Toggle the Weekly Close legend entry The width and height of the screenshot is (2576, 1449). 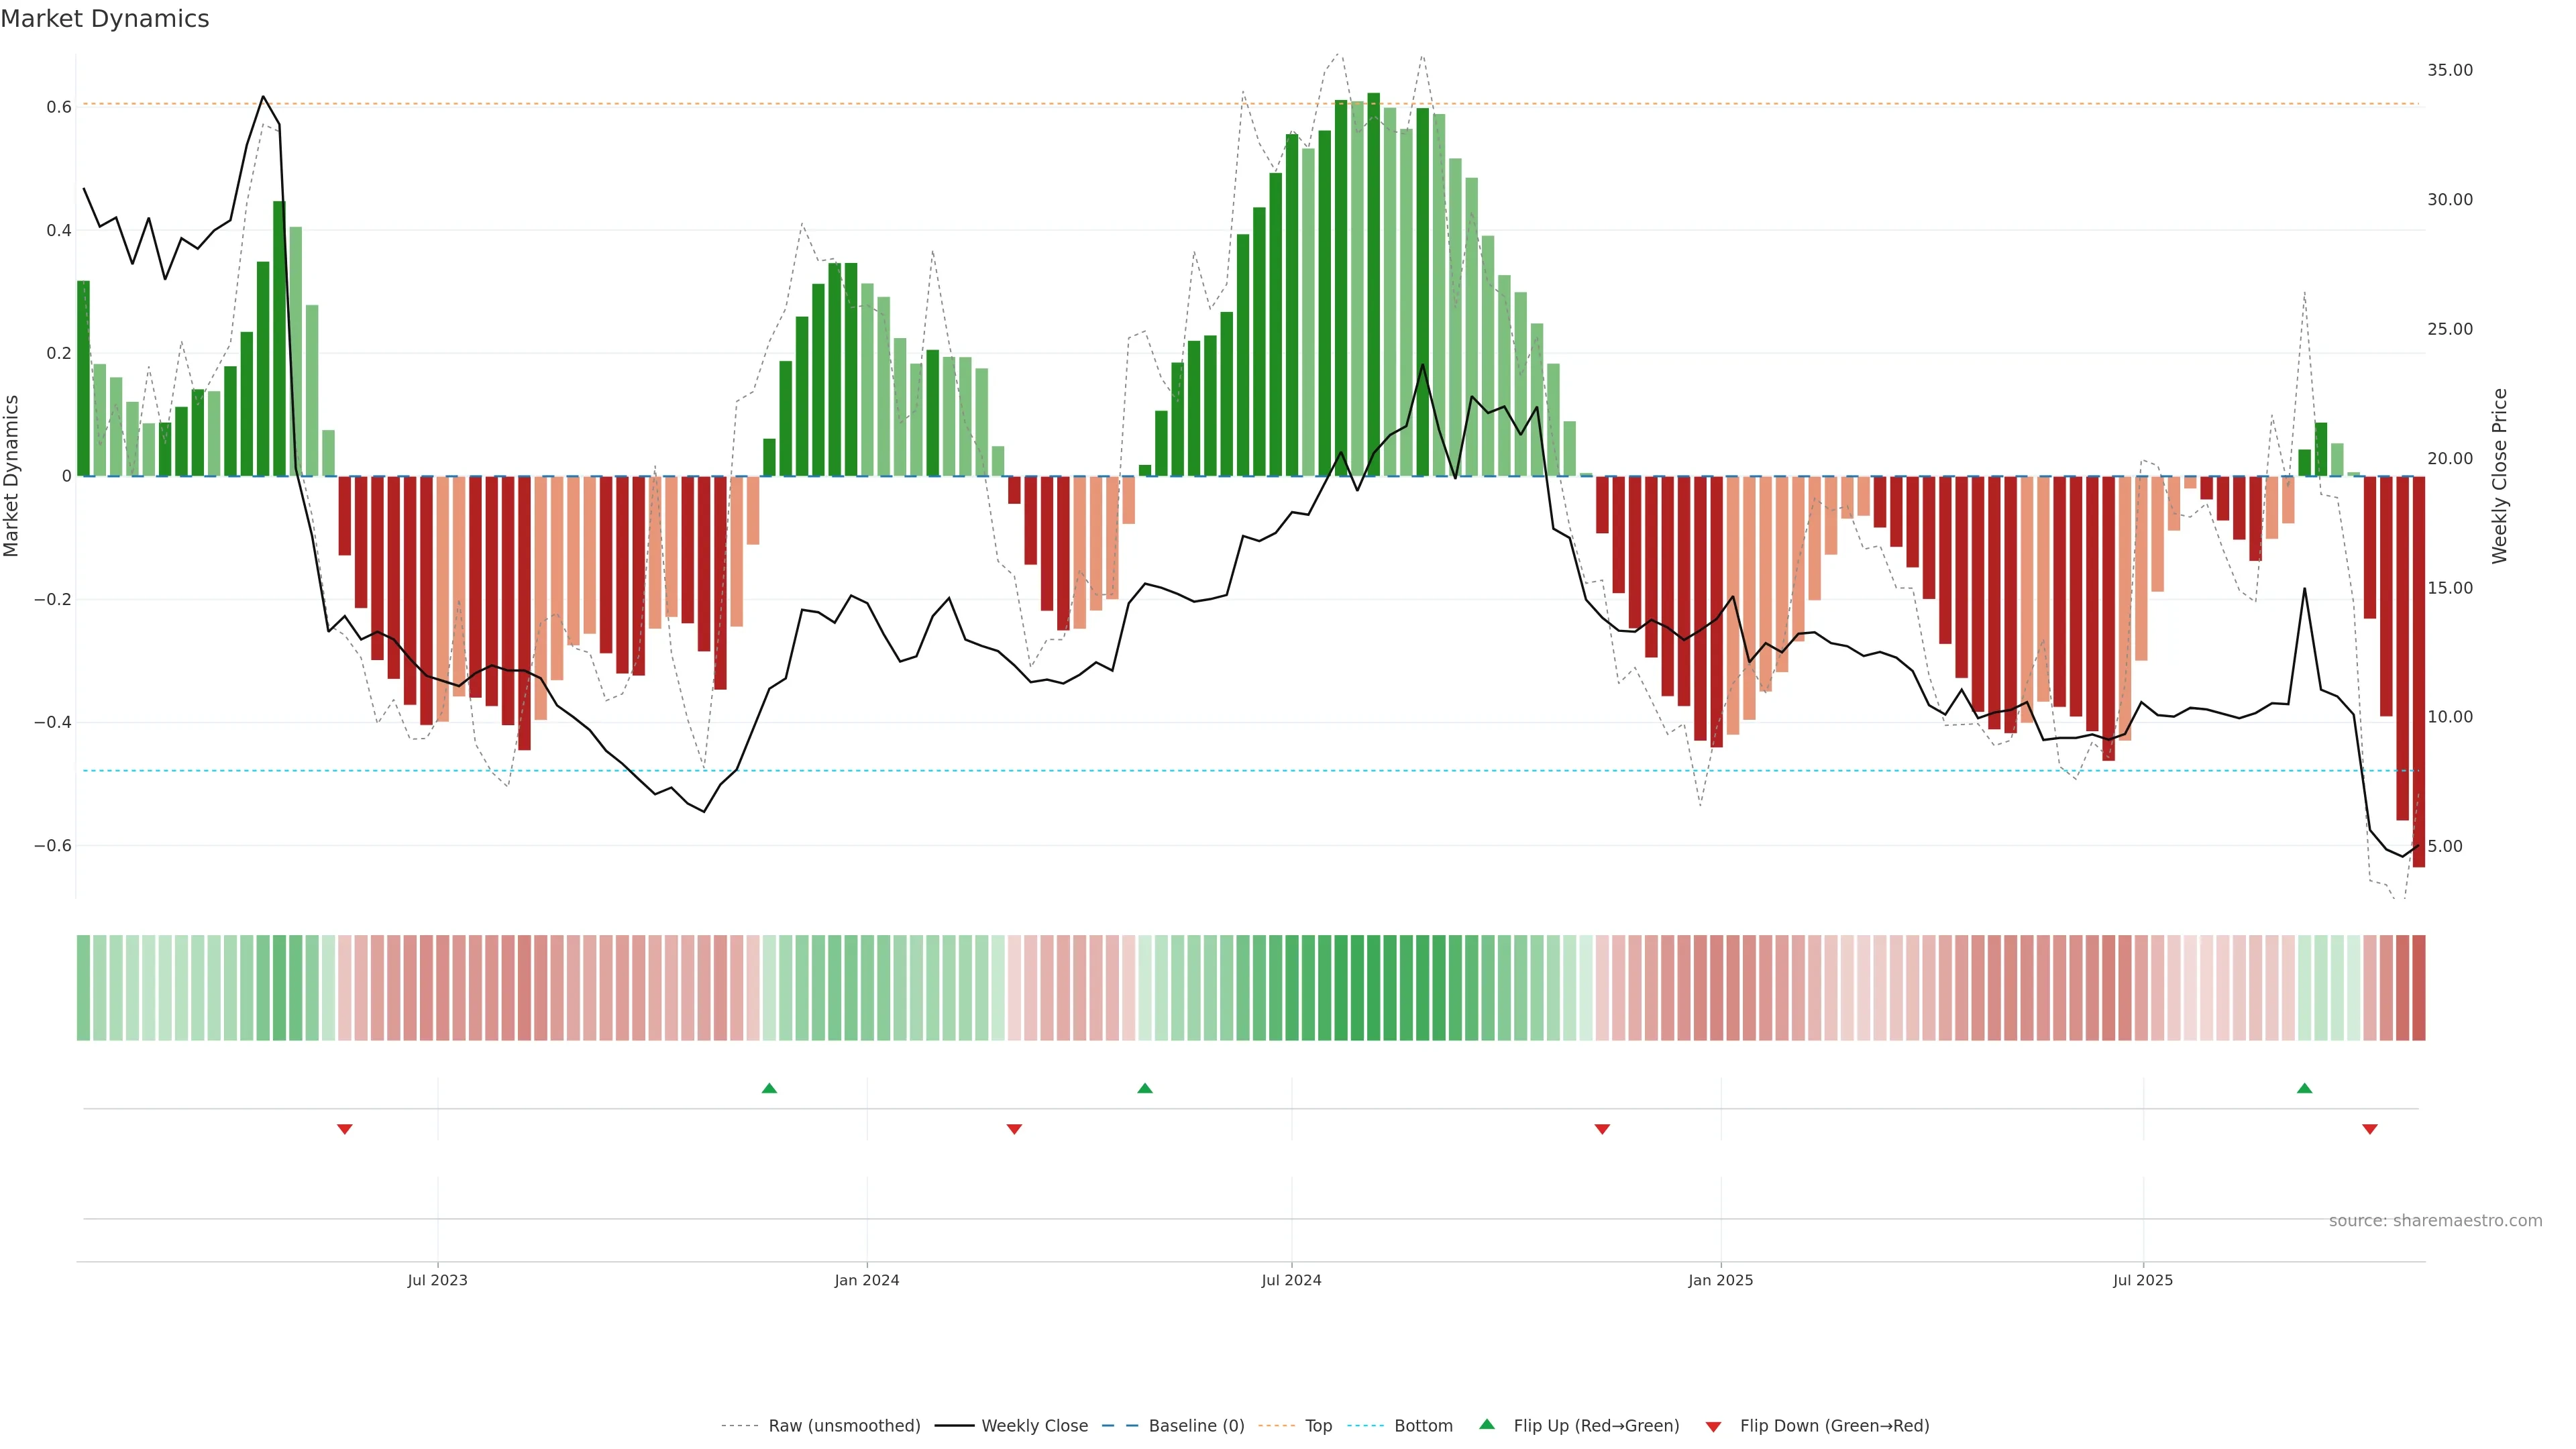coord(1034,1426)
